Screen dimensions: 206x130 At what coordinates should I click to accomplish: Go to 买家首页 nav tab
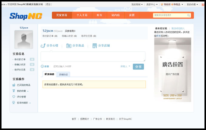62,15
